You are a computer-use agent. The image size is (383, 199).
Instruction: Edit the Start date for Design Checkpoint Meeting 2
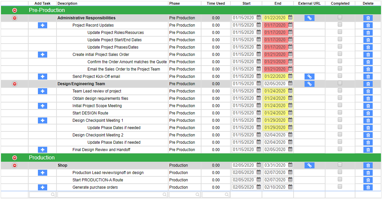click(x=244, y=135)
